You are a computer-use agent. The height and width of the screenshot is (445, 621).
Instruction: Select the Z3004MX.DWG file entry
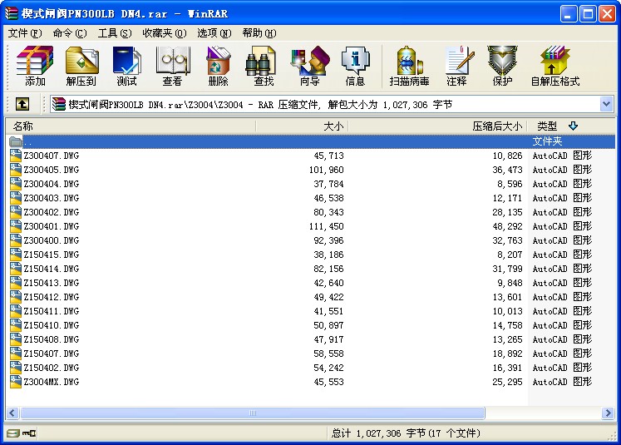tap(51, 382)
